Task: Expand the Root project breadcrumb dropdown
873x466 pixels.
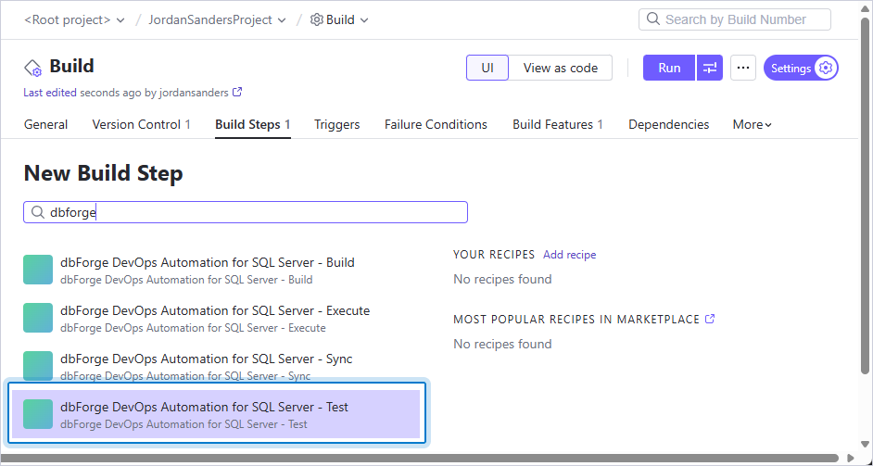Action: (x=120, y=20)
